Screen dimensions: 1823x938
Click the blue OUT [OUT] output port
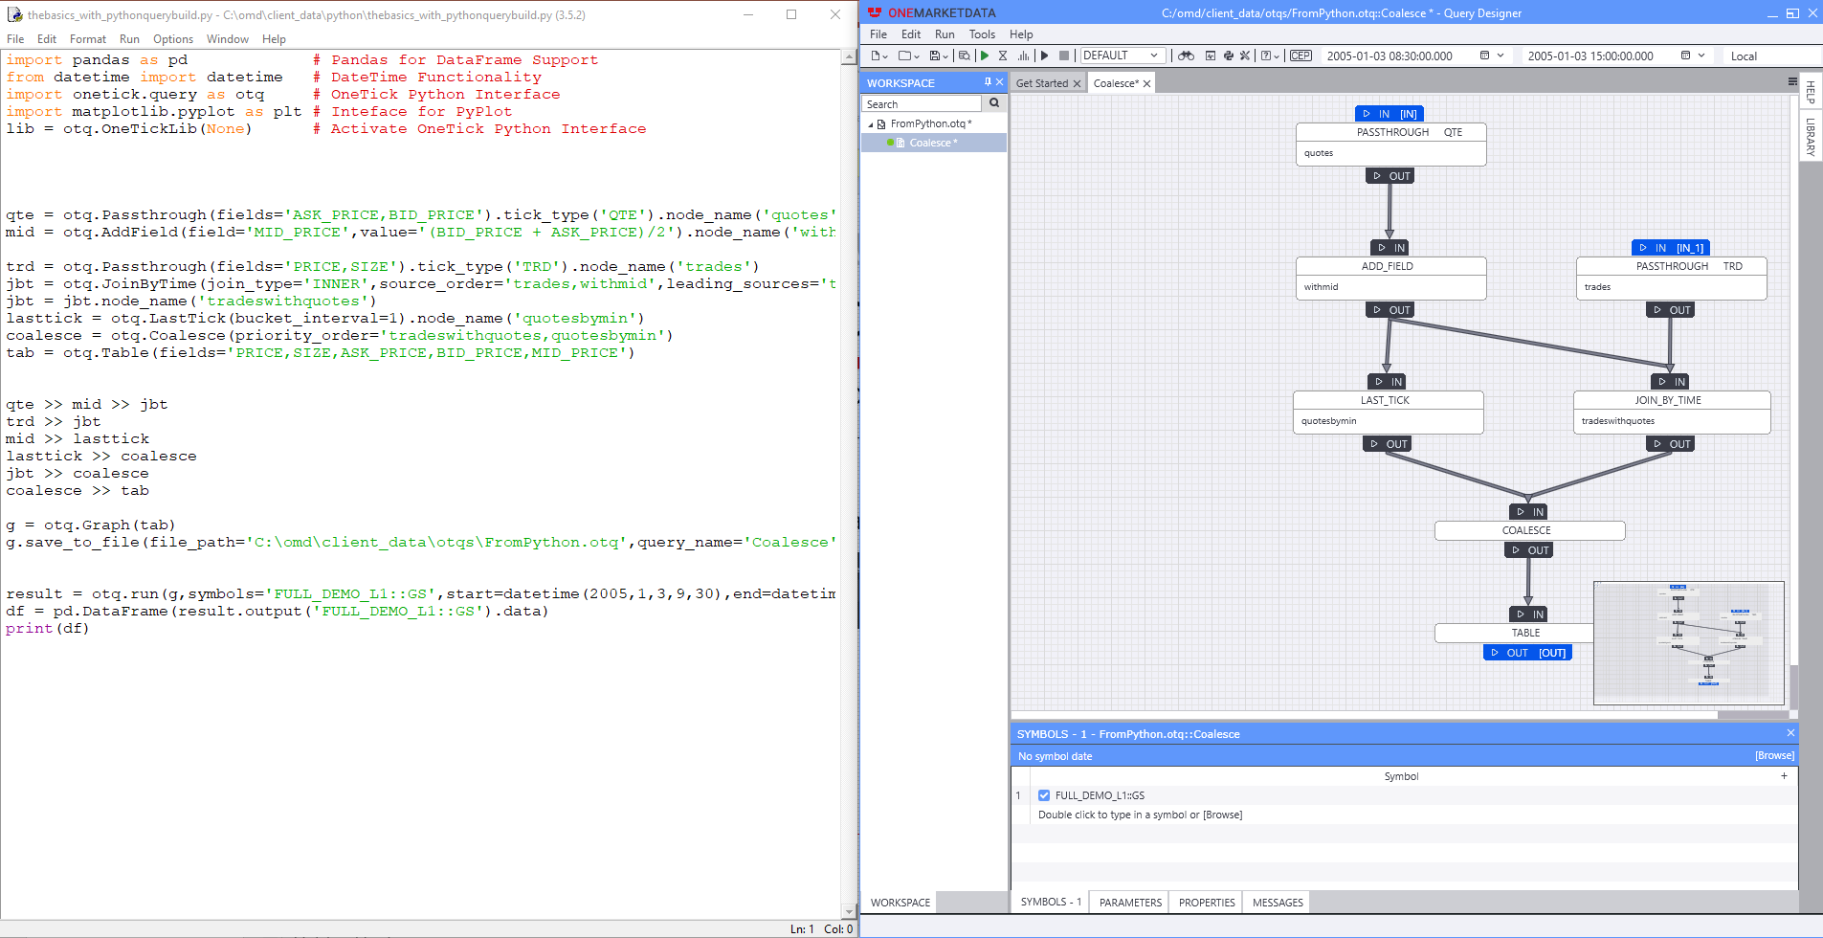(x=1527, y=653)
